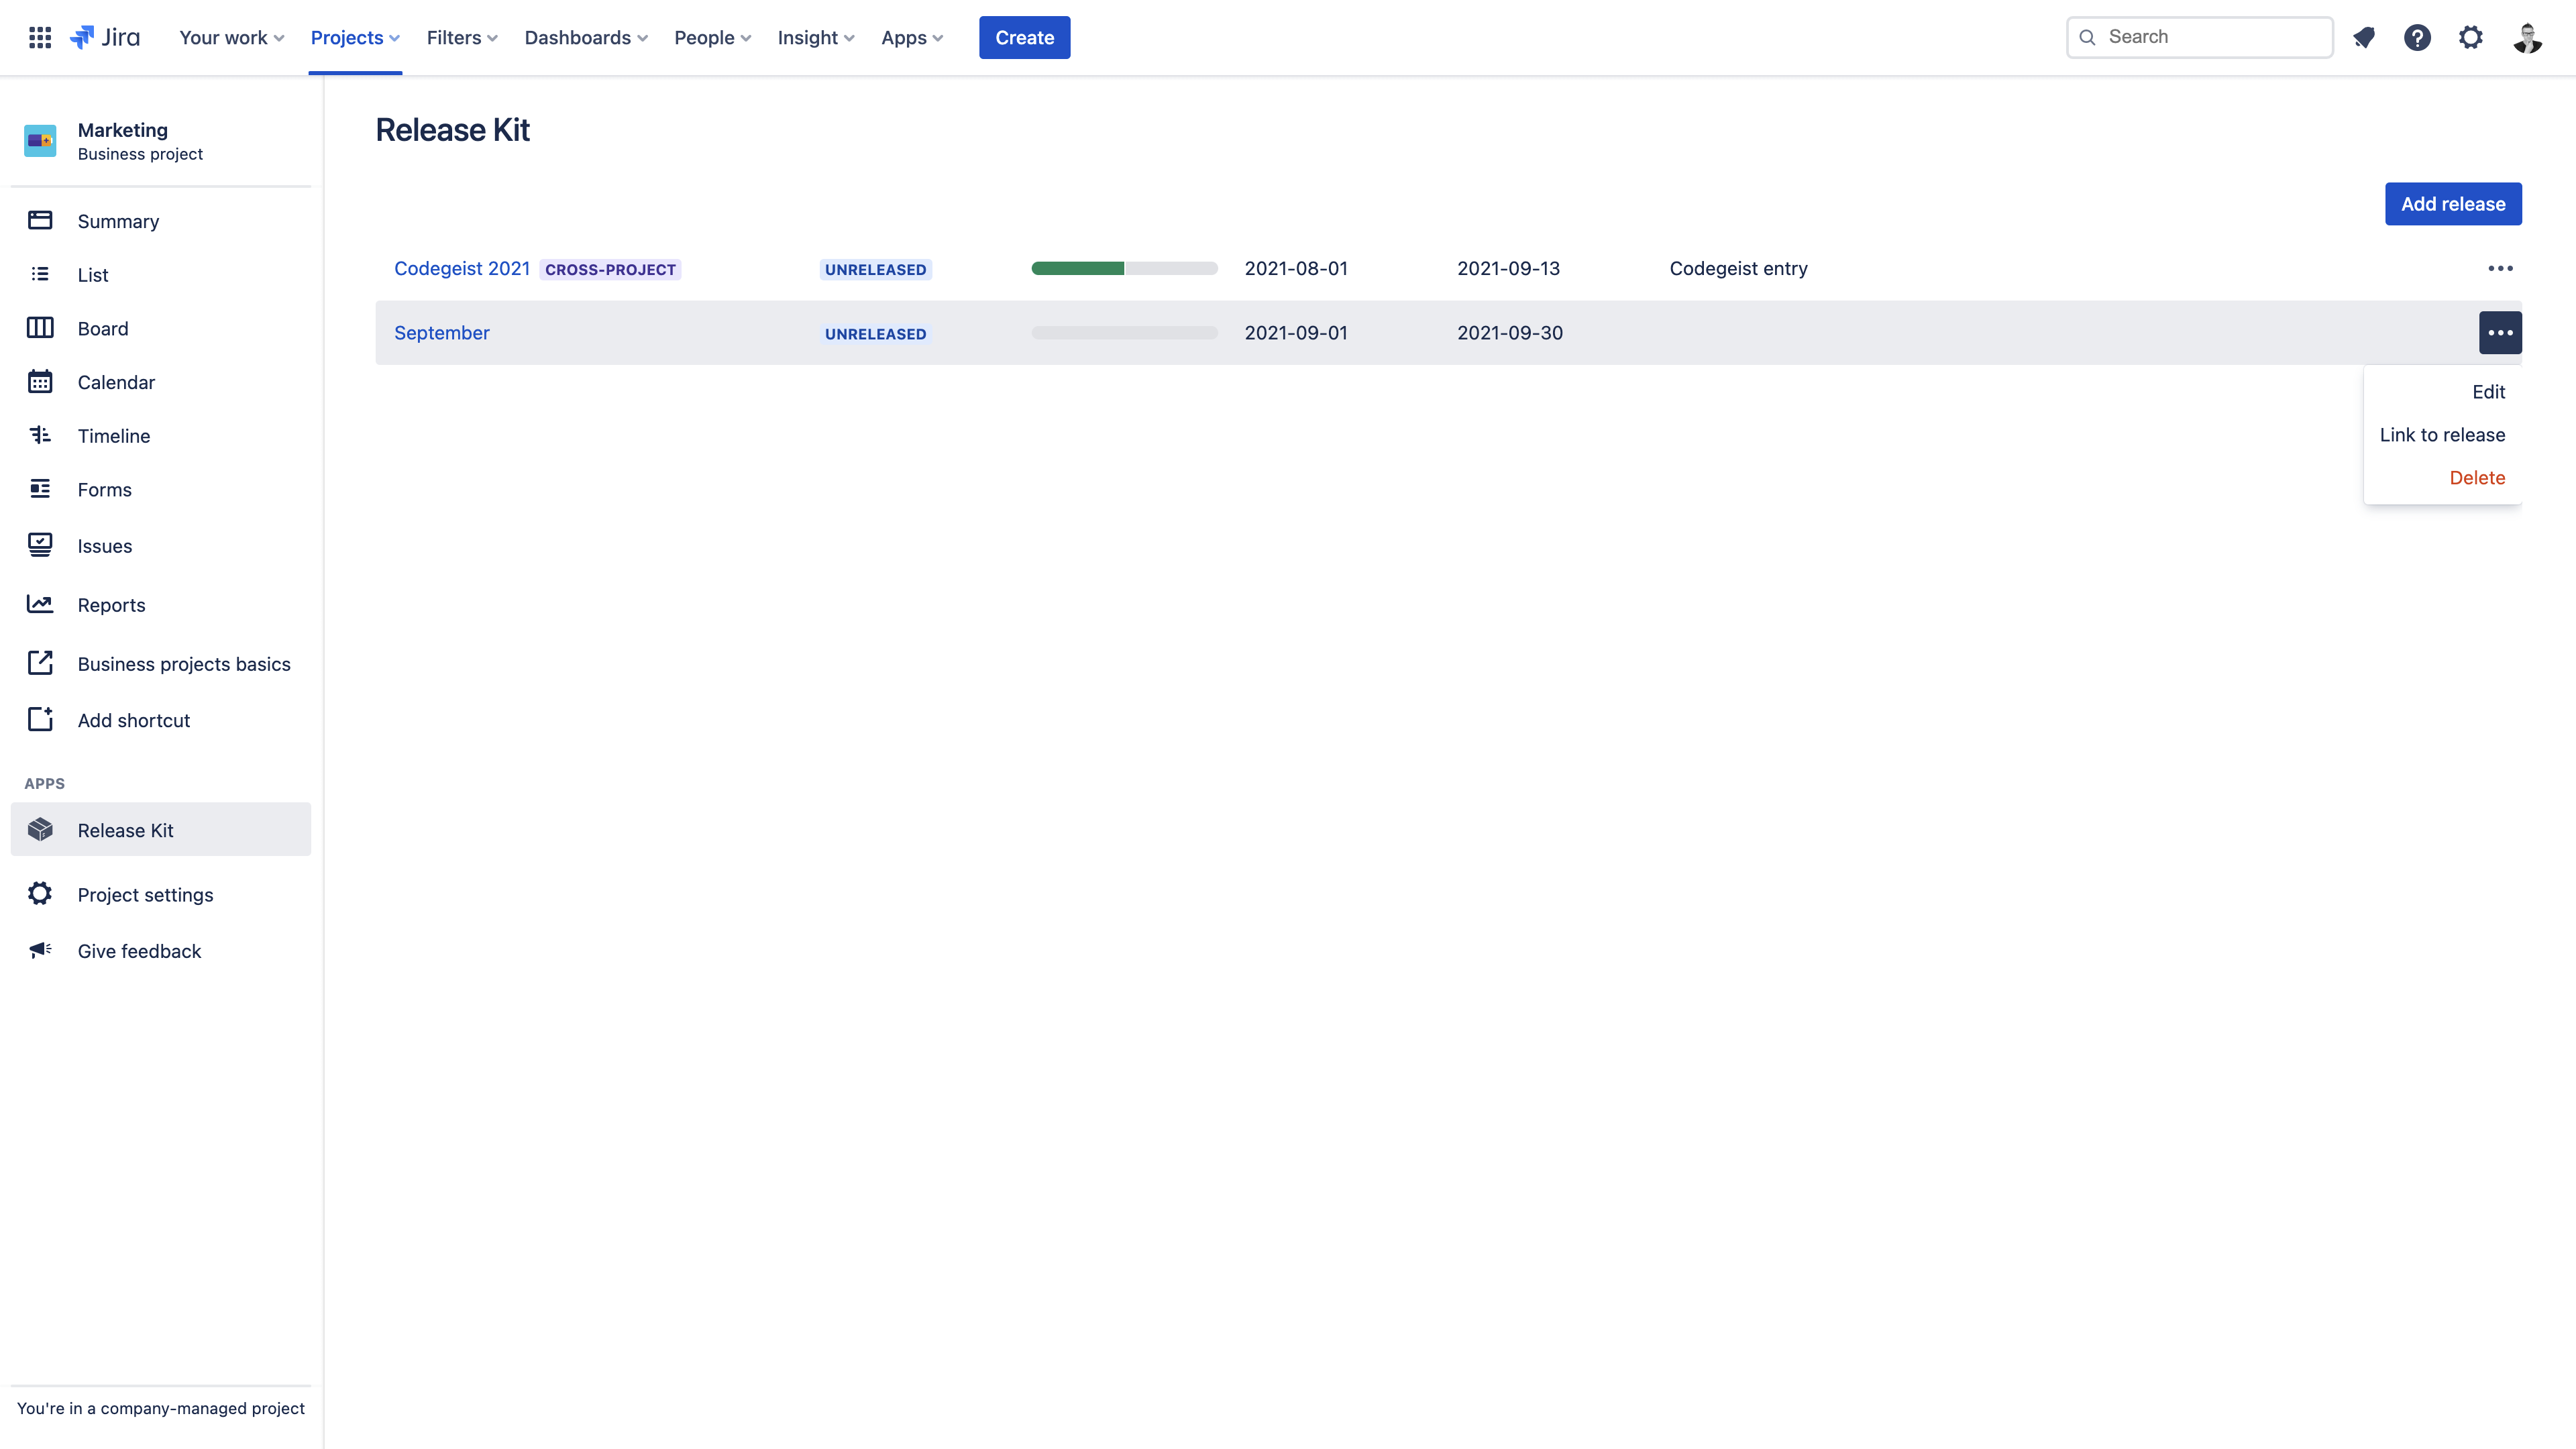Click the user profile avatar
Screen dimensions: 2576x1449
(2527, 38)
